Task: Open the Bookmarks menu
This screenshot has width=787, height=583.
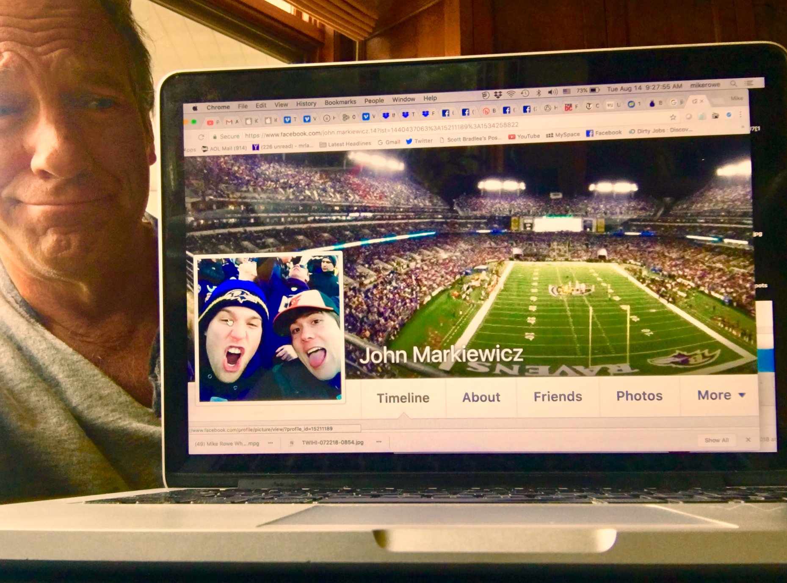Action: (340, 102)
